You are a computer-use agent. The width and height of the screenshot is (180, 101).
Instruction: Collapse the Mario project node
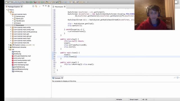click(7, 10)
